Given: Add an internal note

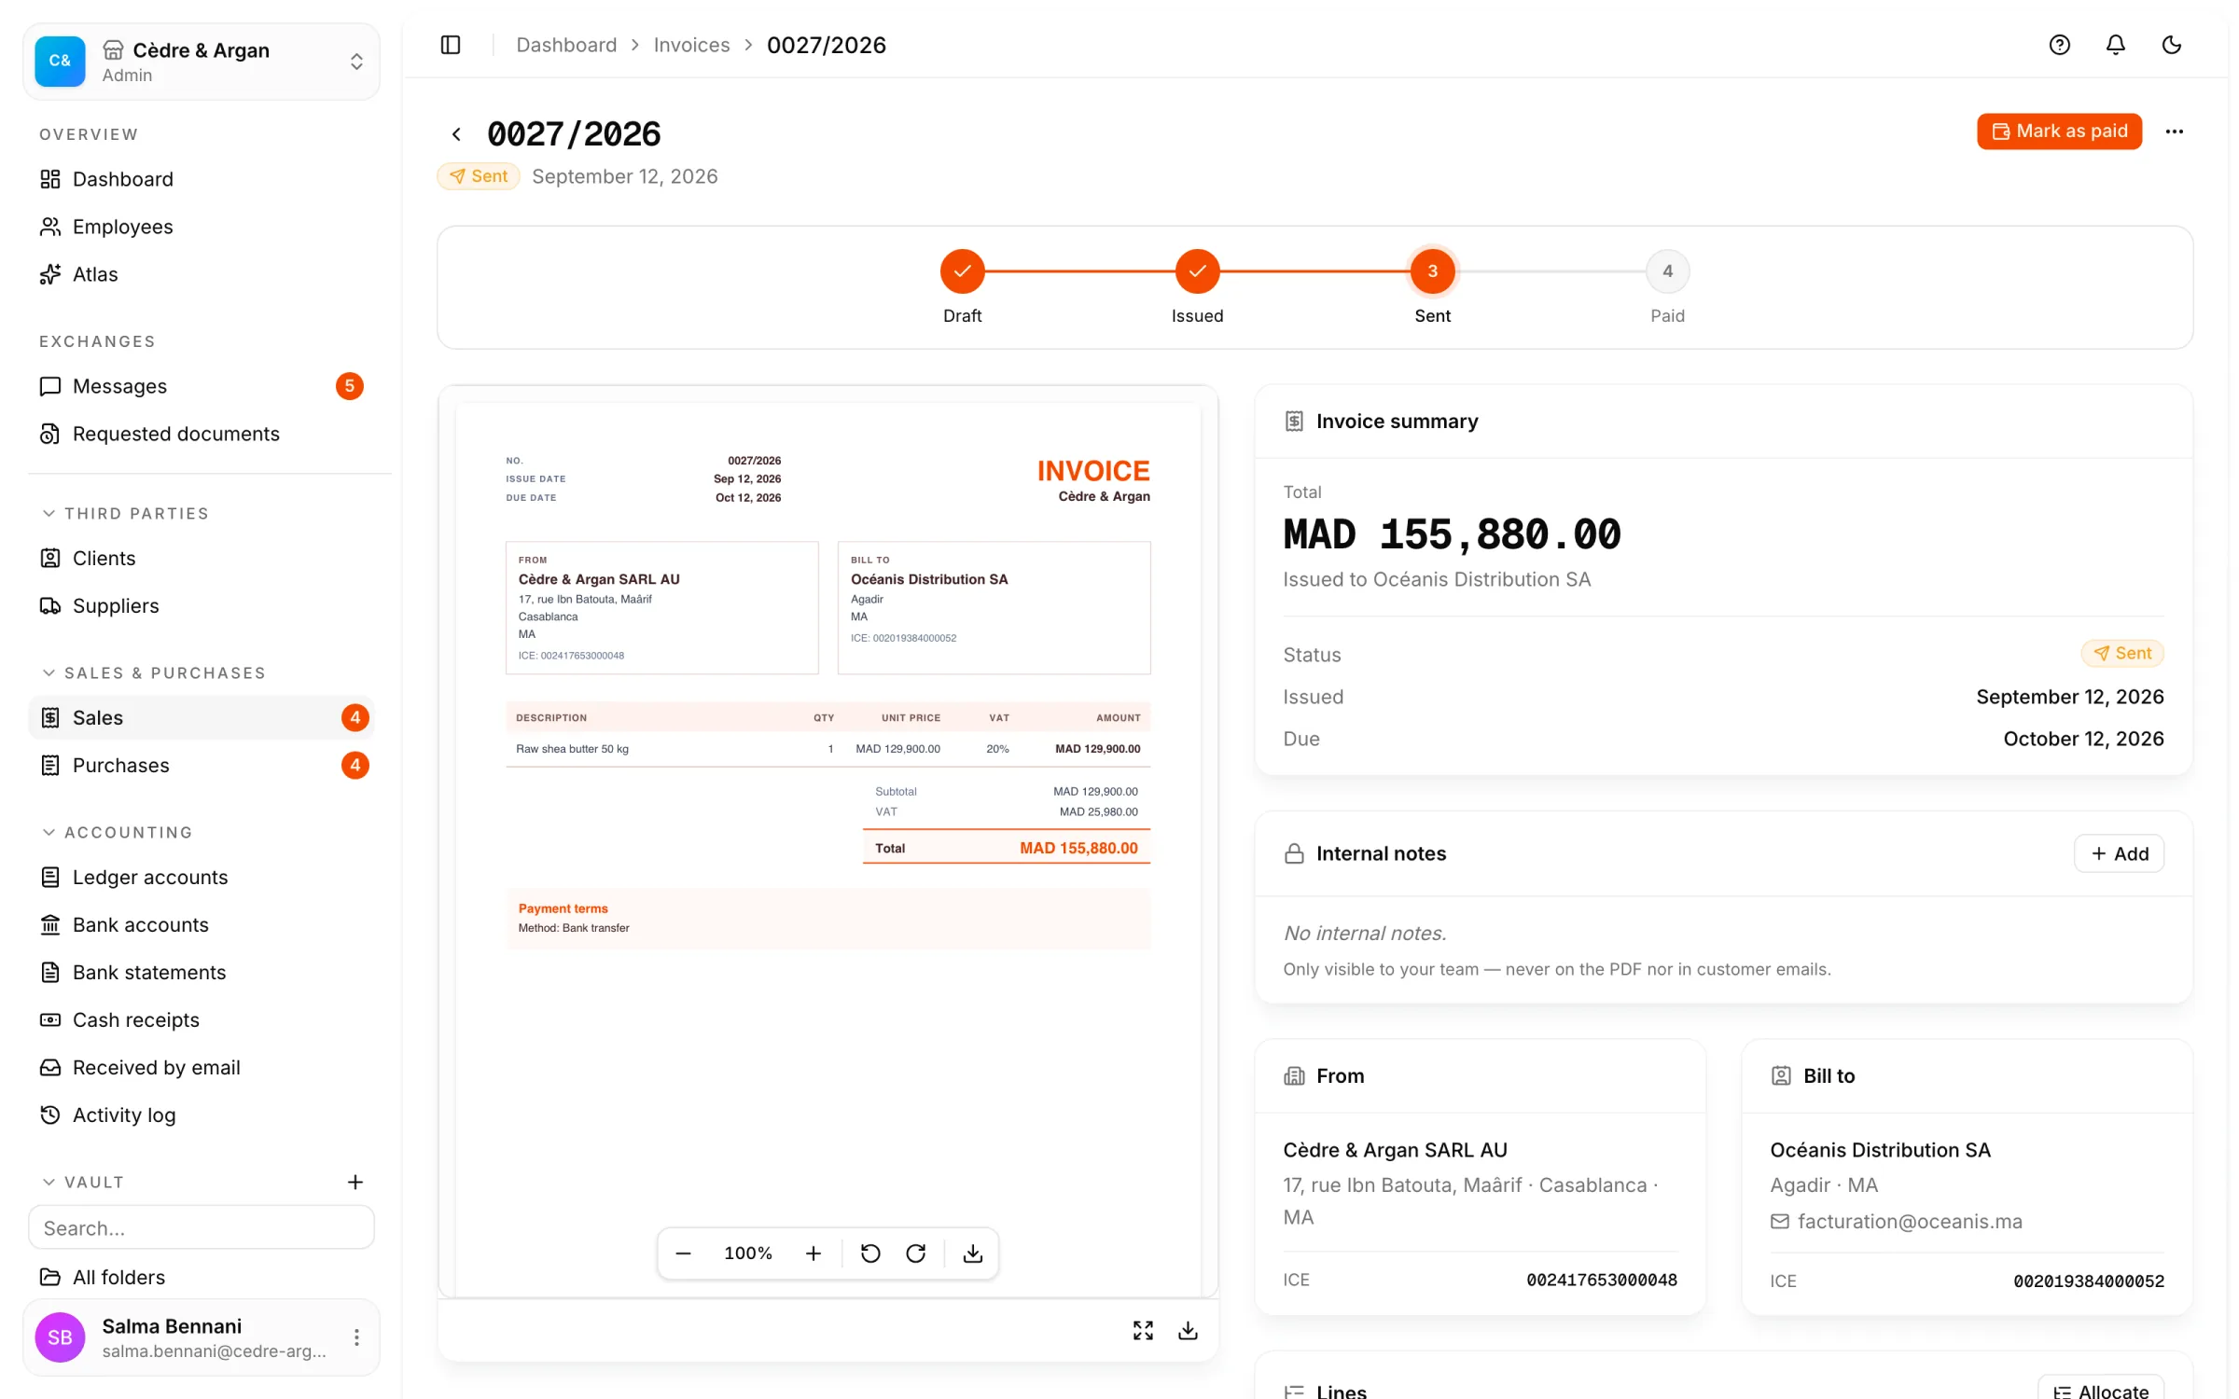Looking at the screenshot, I should (x=2119, y=854).
